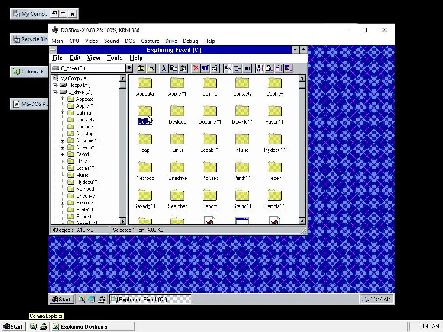This screenshot has width=443, height=332.
Task: Click the Calmira Explorer icon on outer taskbar
Action: [33, 327]
